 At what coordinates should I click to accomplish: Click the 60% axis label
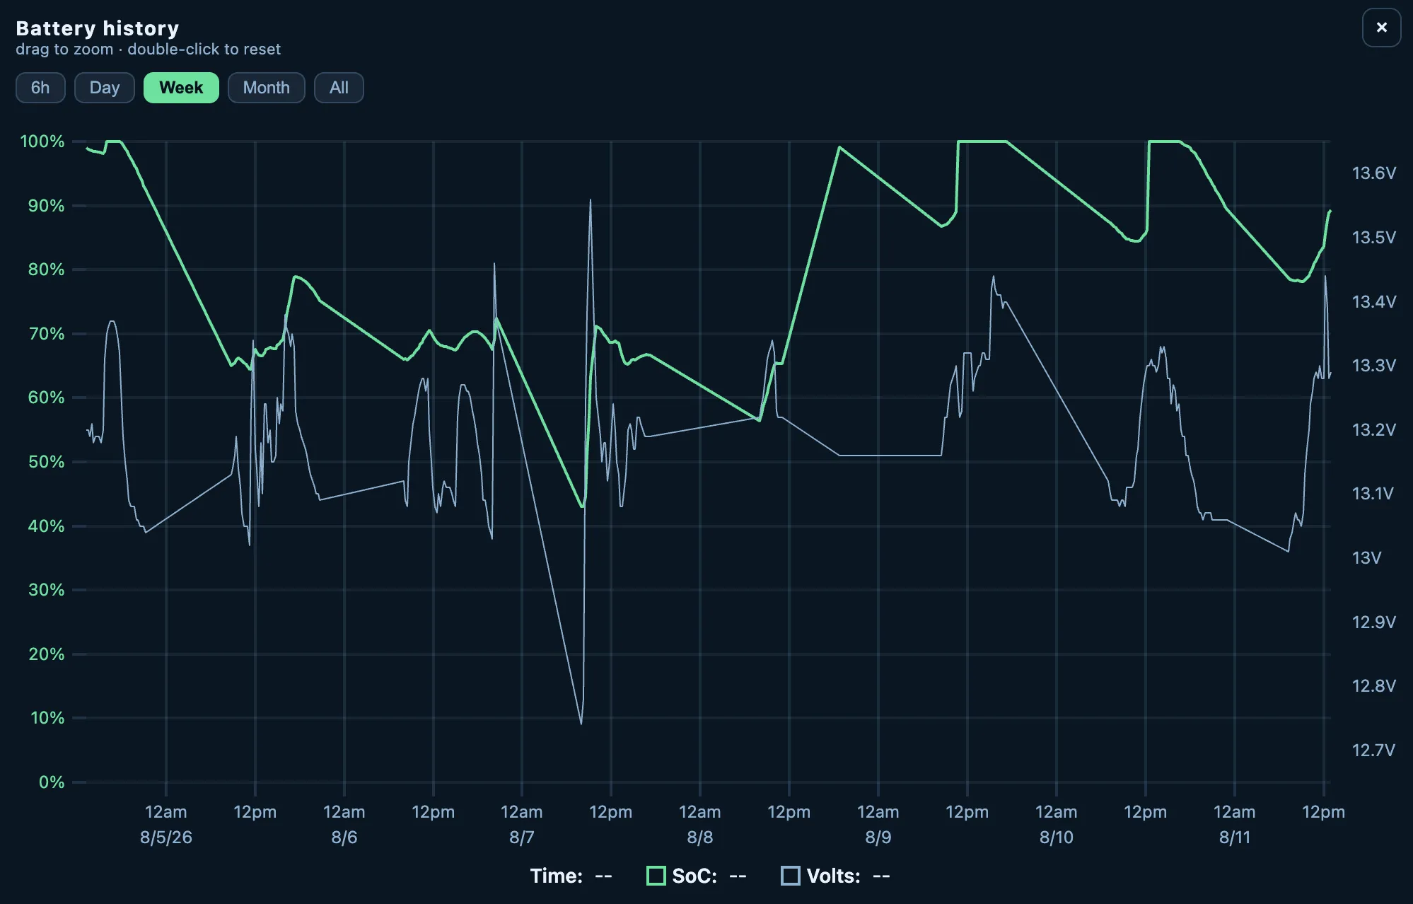click(47, 398)
